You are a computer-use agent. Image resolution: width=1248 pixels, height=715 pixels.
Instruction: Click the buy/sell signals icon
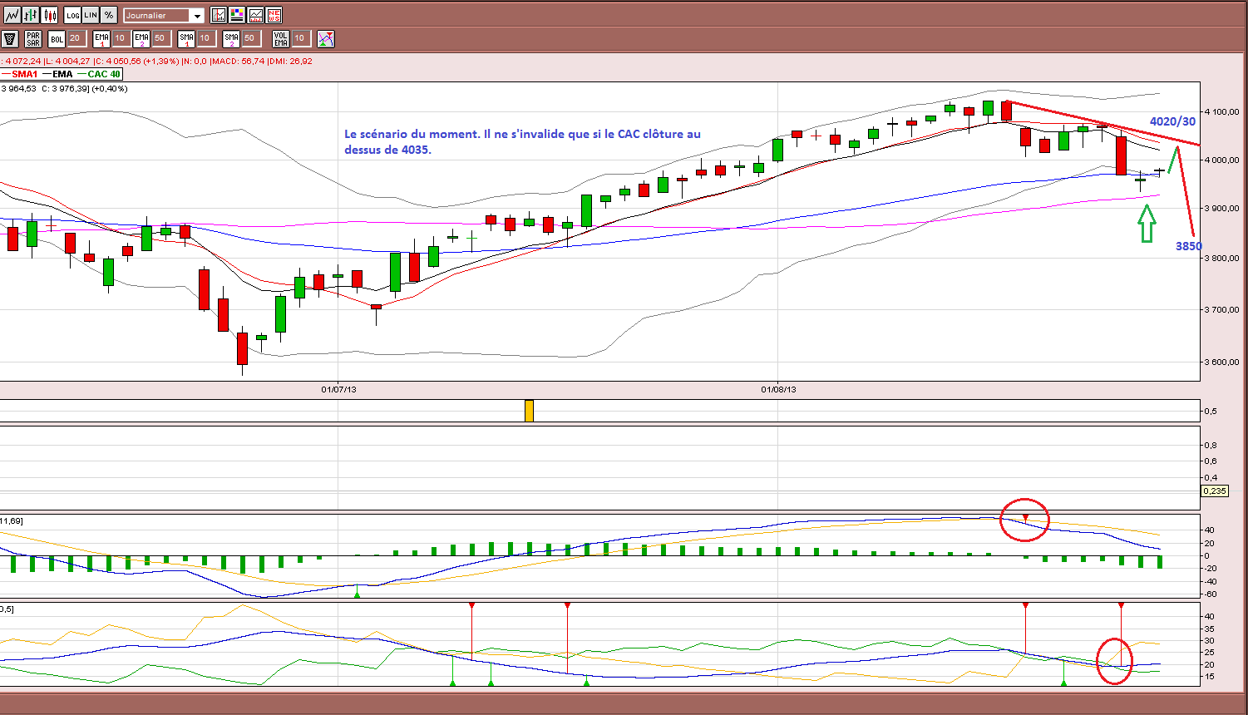tap(326, 38)
